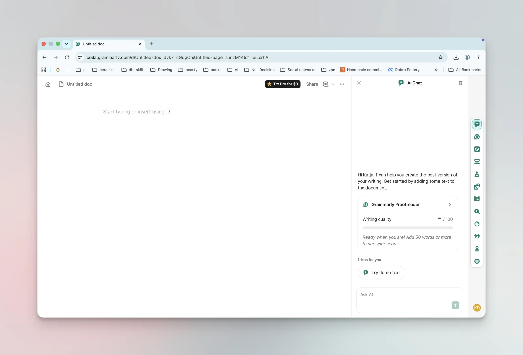The width and height of the screenshot is (523, 355).
Task: Open the AI Chat agent in the sidebar
Action: [x=477, y=124]
